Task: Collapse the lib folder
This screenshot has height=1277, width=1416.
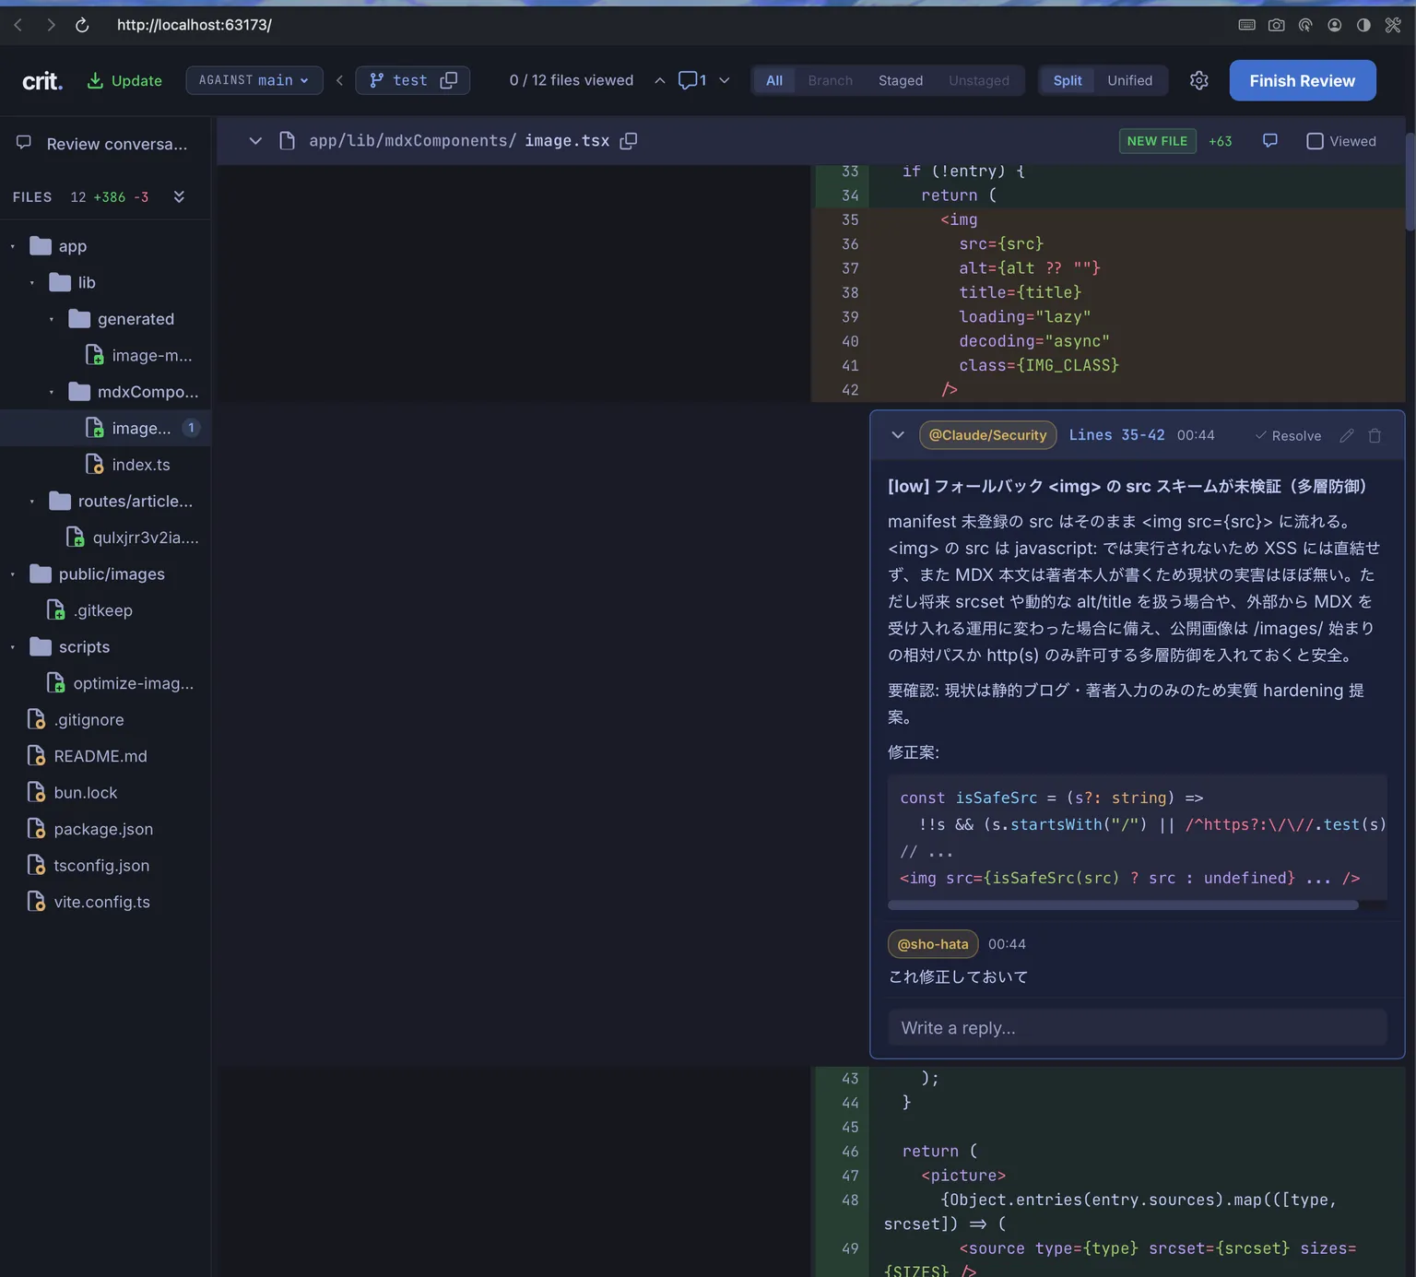Action: 32,282
